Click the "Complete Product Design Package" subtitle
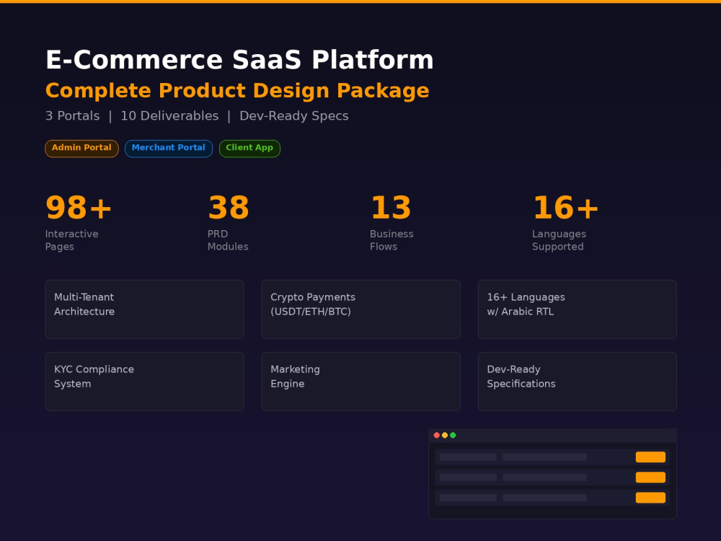 coord(237,91)
